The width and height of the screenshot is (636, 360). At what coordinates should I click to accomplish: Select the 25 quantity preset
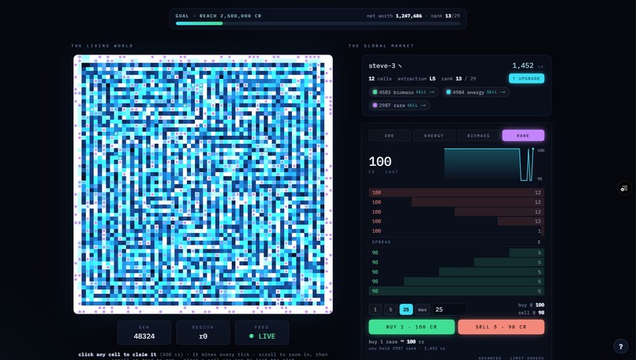[406, 309]
